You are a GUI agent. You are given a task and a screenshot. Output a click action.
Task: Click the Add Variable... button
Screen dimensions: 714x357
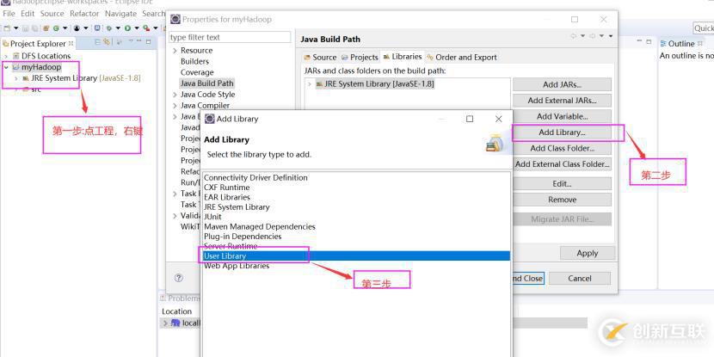[562, 117]
